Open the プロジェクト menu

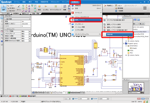[55, 2]
